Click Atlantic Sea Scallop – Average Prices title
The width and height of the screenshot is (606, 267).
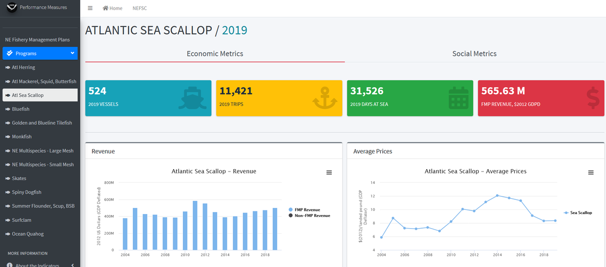[x=476, y=171]
